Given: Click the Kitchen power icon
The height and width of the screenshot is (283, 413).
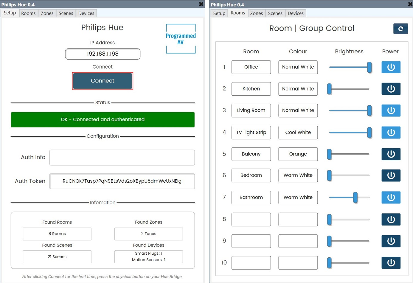Looking at the screenshot, I should 391,89.
